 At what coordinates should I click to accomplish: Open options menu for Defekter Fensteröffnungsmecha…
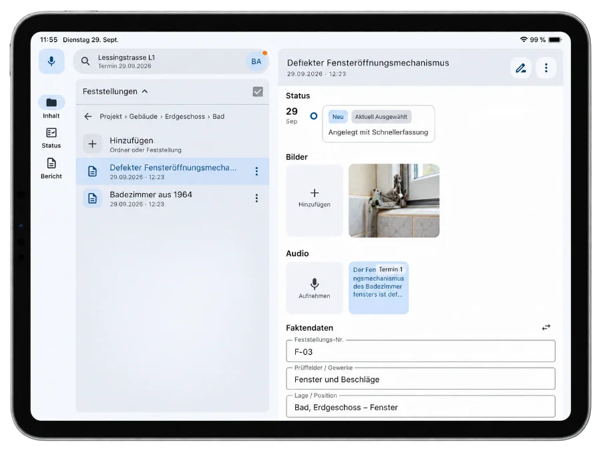(257, 171)
